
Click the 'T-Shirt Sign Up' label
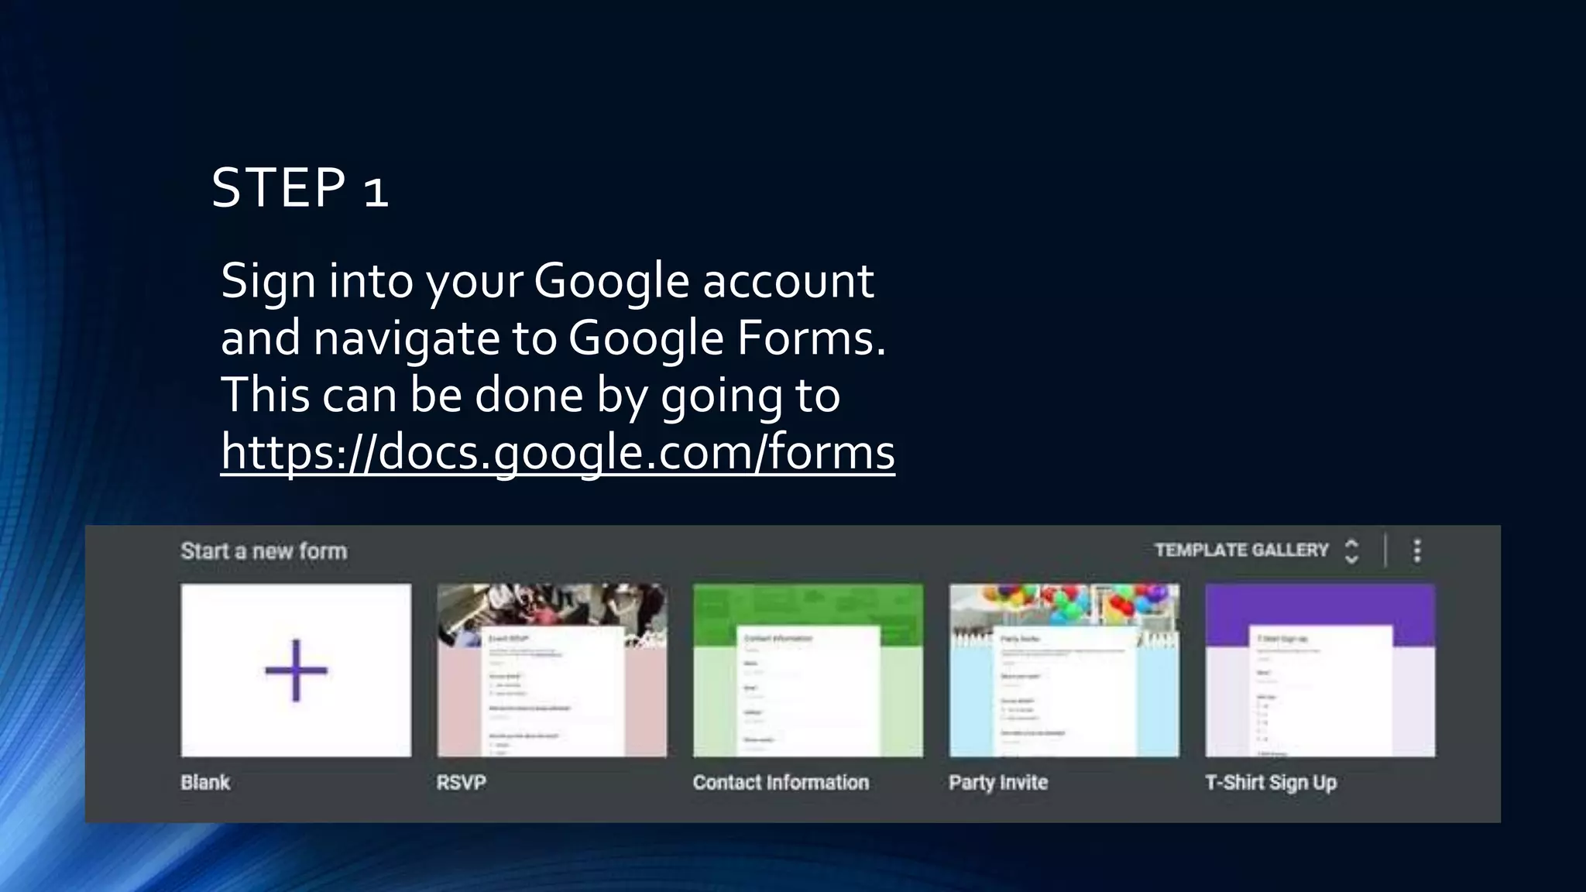(x=1271, y=783)
